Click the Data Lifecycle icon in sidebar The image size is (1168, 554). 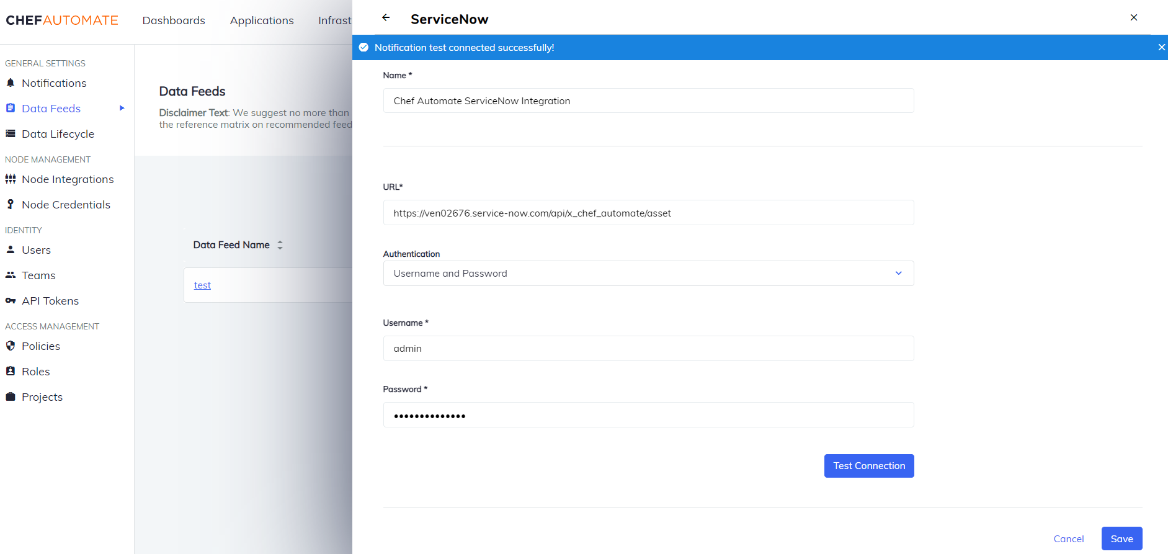point(11,133)
